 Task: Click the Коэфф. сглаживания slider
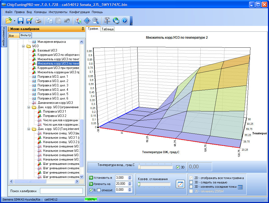(x=154, y=184)
